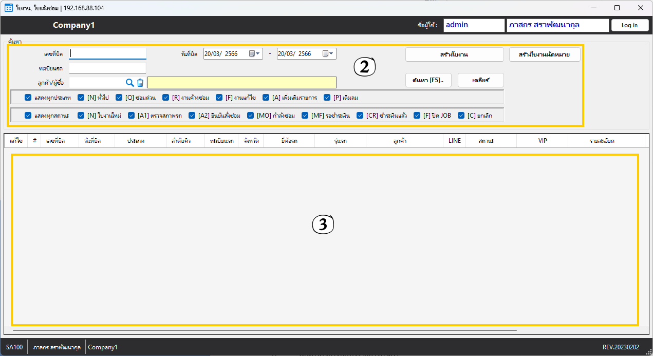The width and height of the screenshot is (653, 356).
Task: Open the start date calendar dropdown
Action: click(255, 53)
